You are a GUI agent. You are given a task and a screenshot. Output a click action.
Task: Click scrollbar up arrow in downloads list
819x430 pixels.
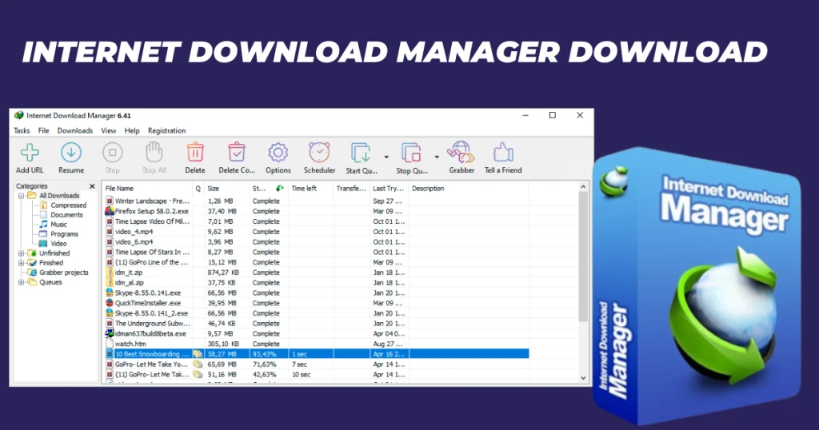[x=583, y=187]
